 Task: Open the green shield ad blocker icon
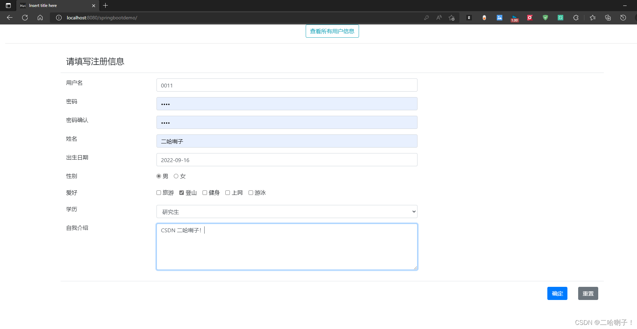click(545, 18)
